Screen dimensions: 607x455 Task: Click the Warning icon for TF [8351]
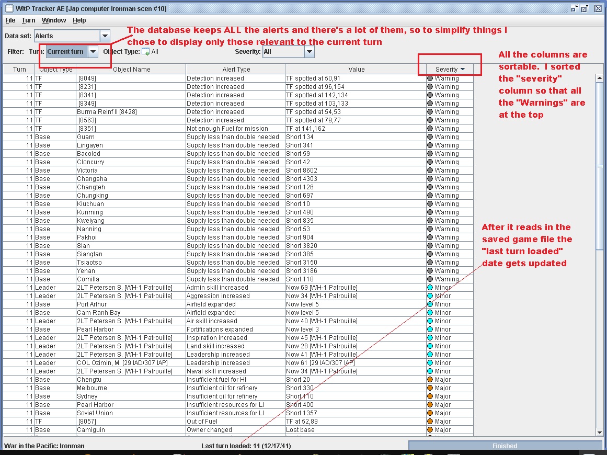430,129
